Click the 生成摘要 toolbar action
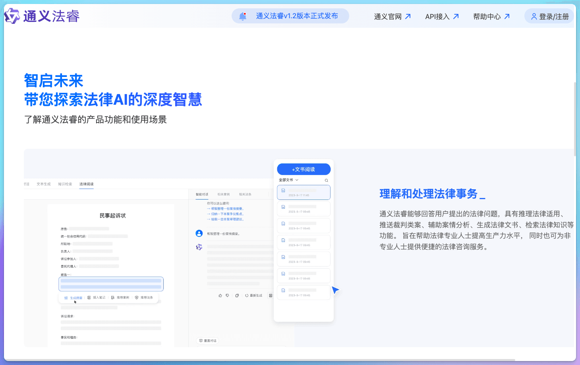 pyautogui.click(x=73, y=298)
